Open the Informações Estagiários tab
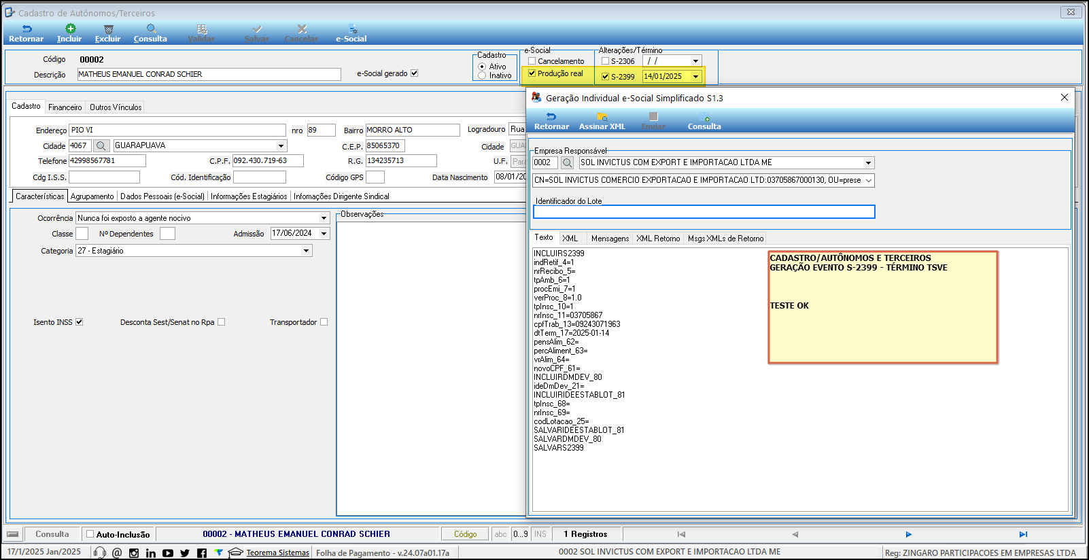The width and height of the screenshot is (1089, 560). coord(249,196)
